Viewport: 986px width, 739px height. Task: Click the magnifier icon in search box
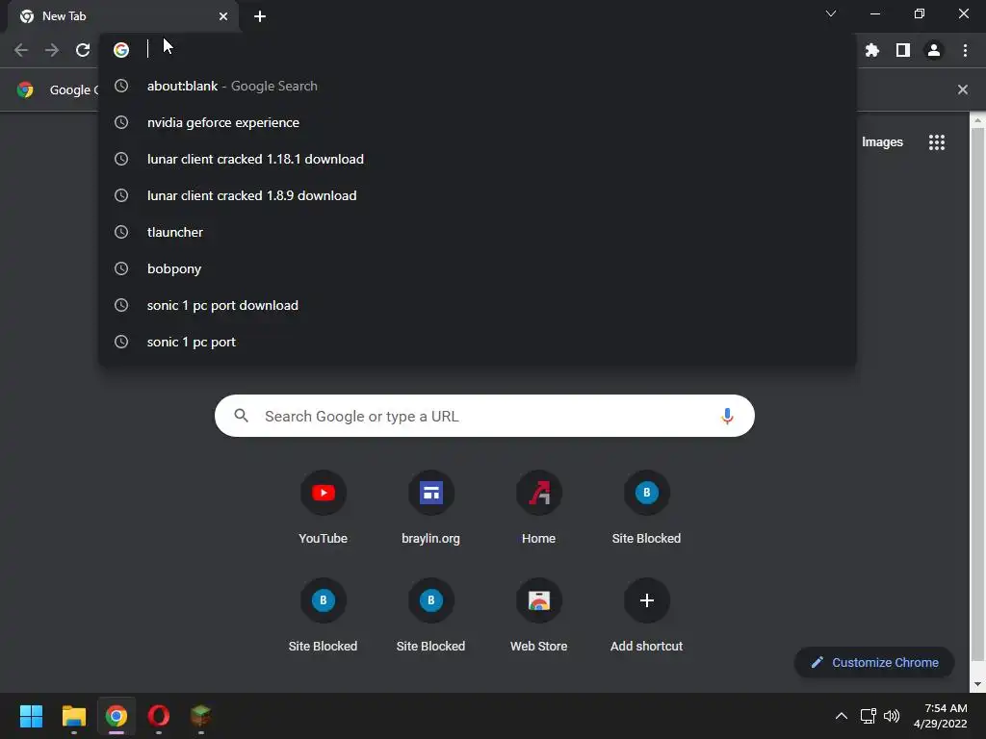pyautogui.click(x=241, y=416)
